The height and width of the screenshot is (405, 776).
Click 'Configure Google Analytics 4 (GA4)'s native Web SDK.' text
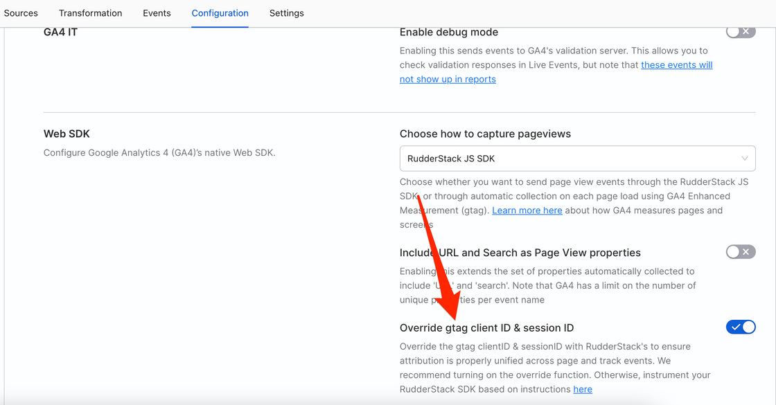(159, 153)
